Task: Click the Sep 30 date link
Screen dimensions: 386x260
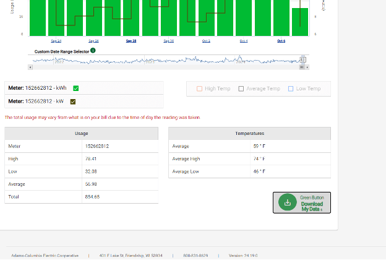Action: point(169,41)
